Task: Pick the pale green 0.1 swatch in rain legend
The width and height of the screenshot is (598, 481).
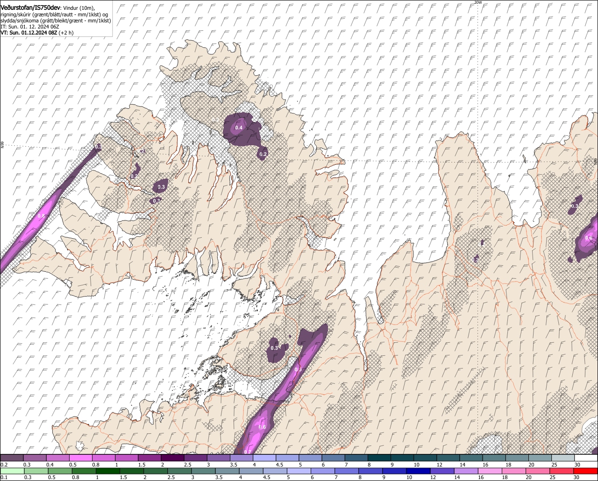Action: 12,471
